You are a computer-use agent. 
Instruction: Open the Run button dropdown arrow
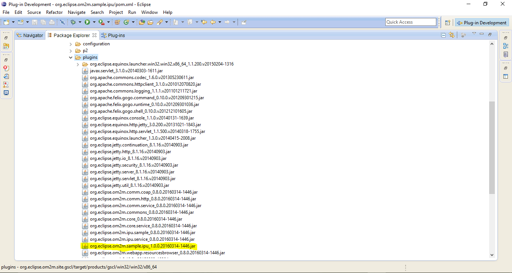coord(94,22)
